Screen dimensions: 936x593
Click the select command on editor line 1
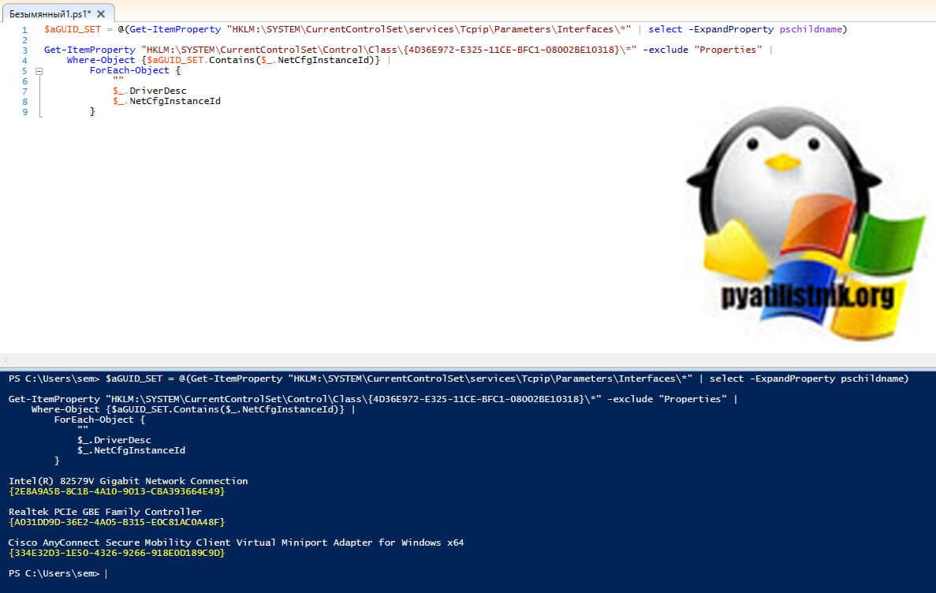(x=665, y=29)
